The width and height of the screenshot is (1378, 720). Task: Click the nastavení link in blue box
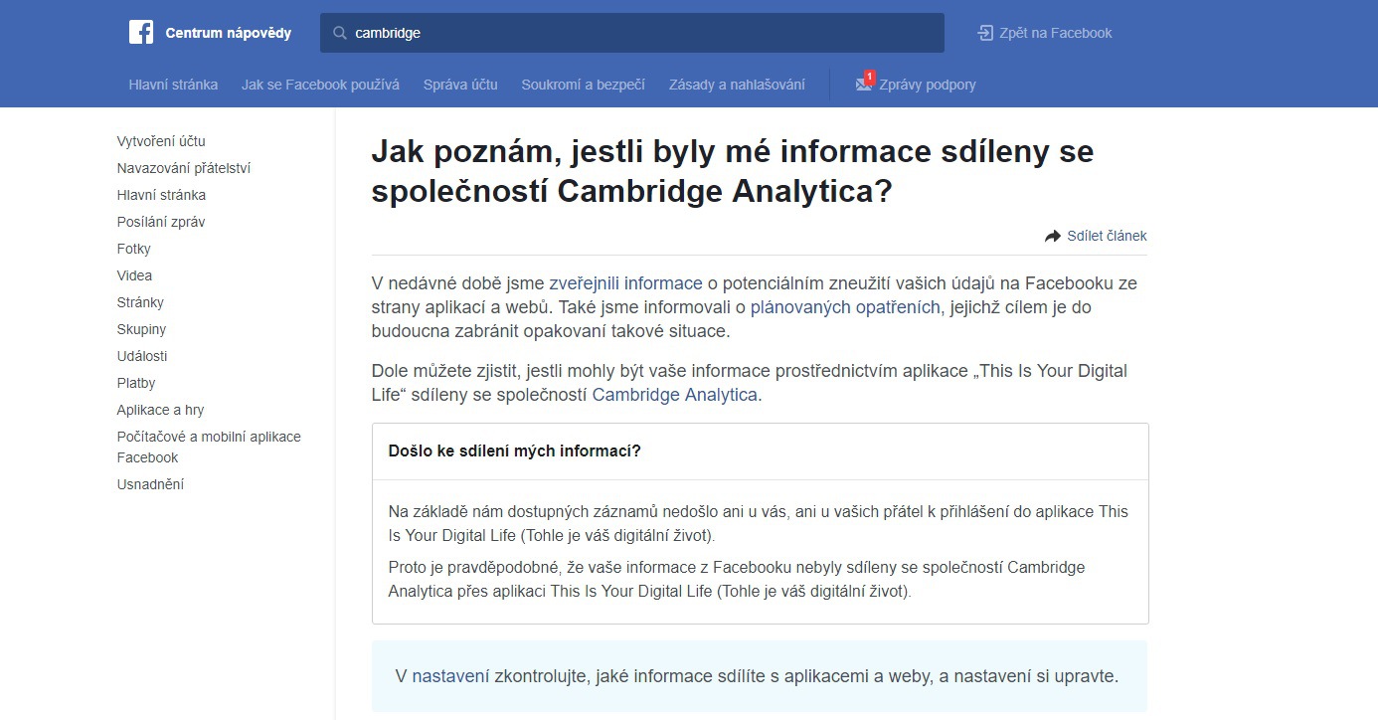[449, 675]
